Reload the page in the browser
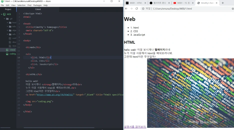 pyautogui.click(x=136, y=9)
